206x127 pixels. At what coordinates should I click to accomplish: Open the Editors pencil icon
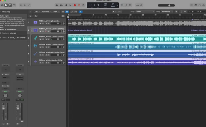(29, 5)
